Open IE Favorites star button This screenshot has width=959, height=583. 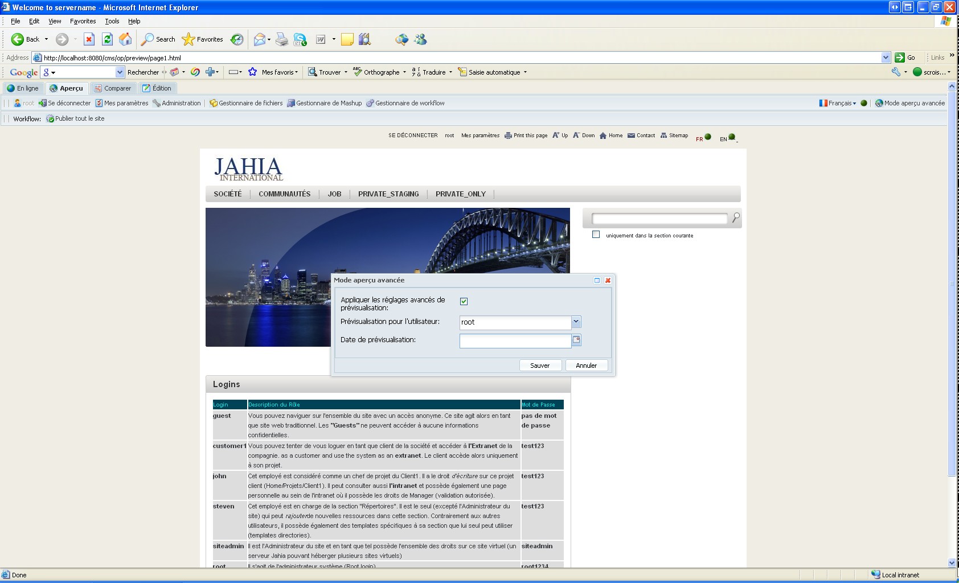(202, 39)
